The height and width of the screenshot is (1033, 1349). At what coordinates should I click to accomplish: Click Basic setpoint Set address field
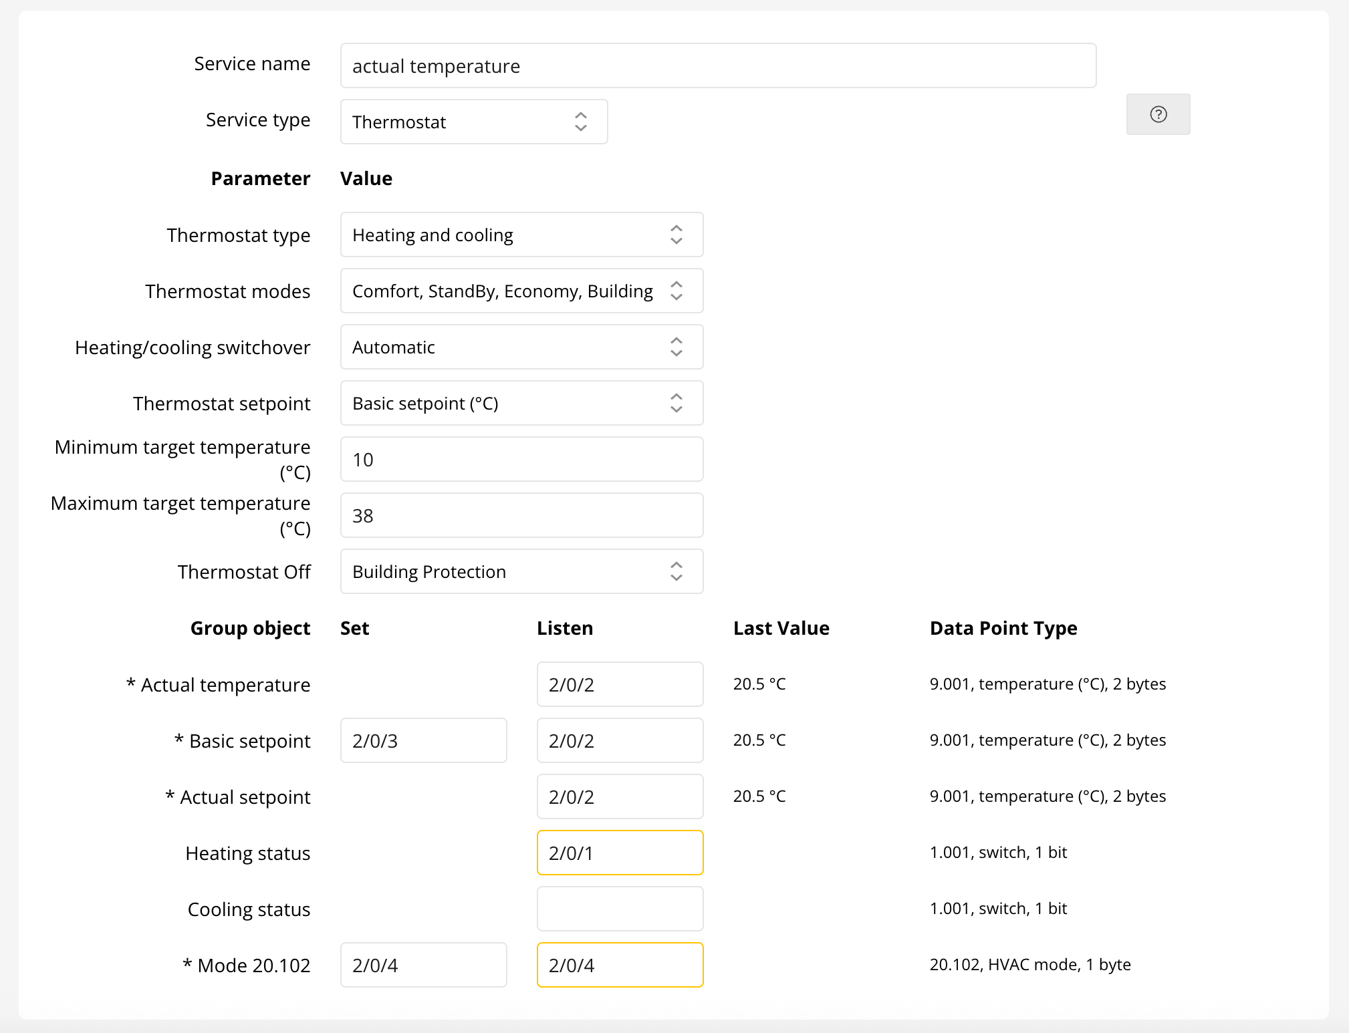[x=423, y=740]
